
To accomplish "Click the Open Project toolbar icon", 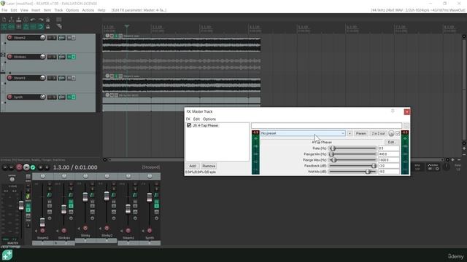I will (x=12, y=20).
